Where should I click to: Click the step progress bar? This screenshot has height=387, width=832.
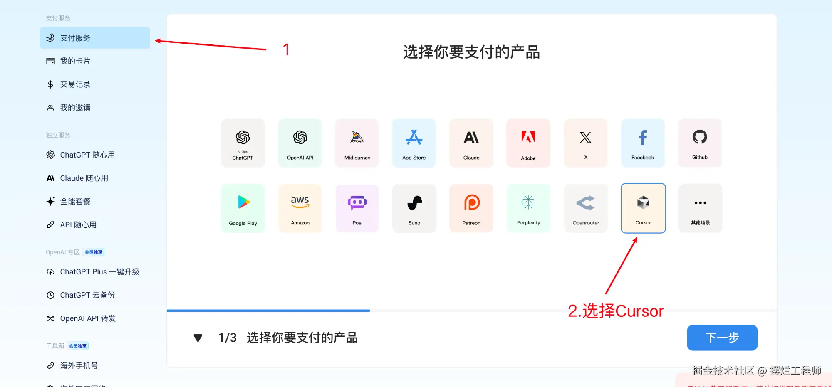tap(472, 311)
